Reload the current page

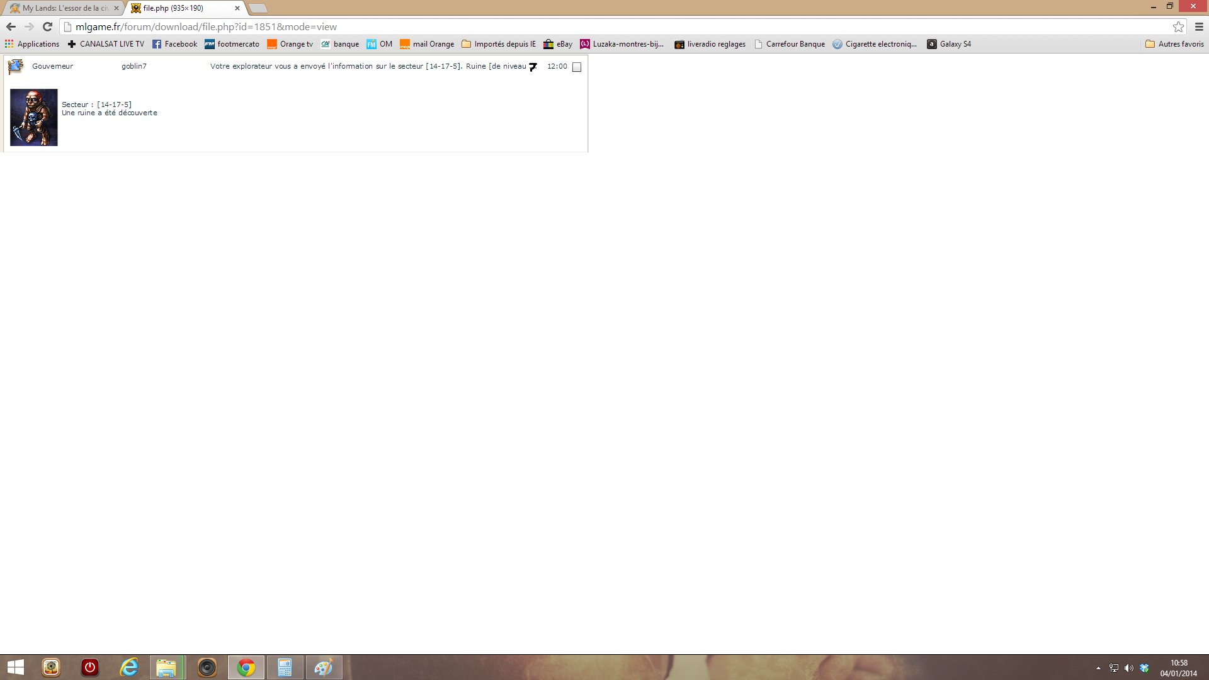47,26
